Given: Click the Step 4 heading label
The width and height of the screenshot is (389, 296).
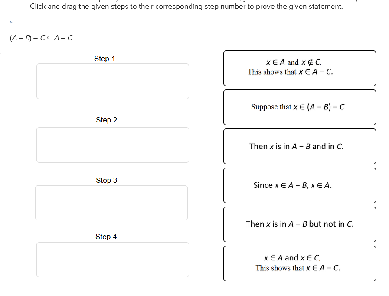Looking at the screenshot, I should pyautogui.click(x=106, y=237).
